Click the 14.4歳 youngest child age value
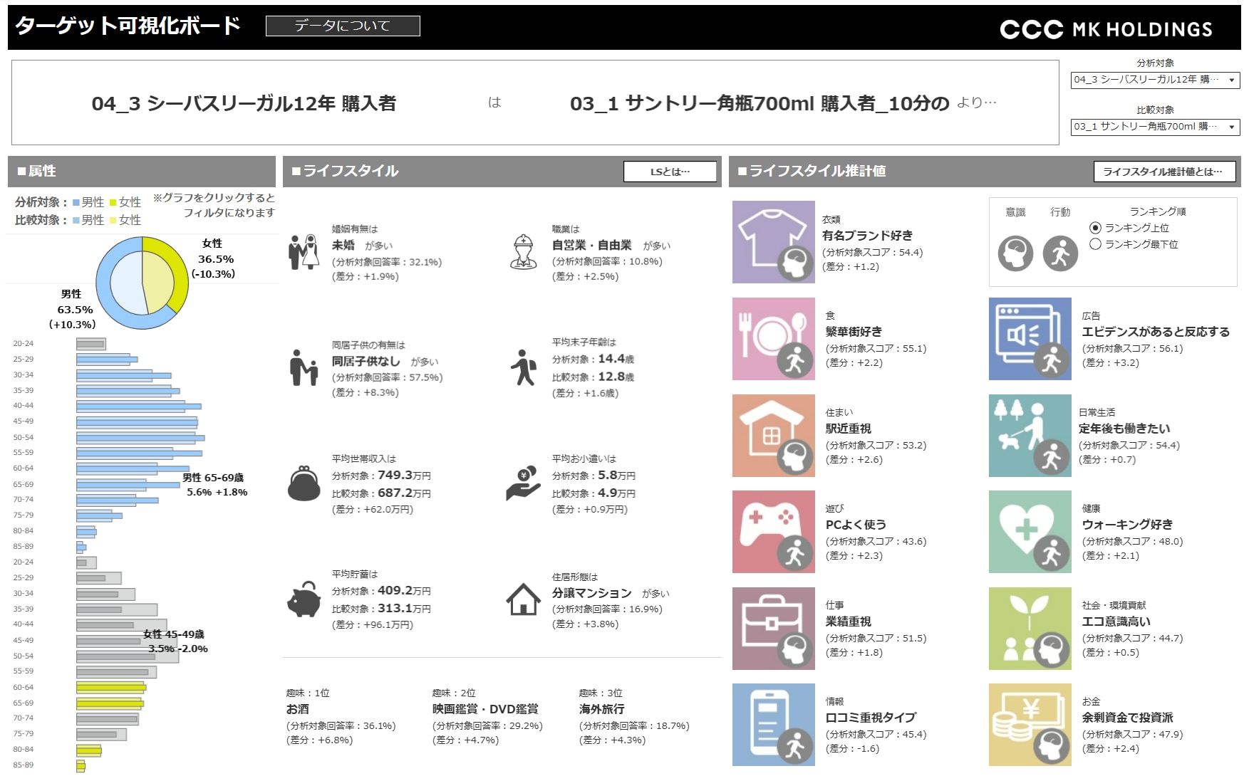Screen dimensions: 1244x776 pos(616,359)
